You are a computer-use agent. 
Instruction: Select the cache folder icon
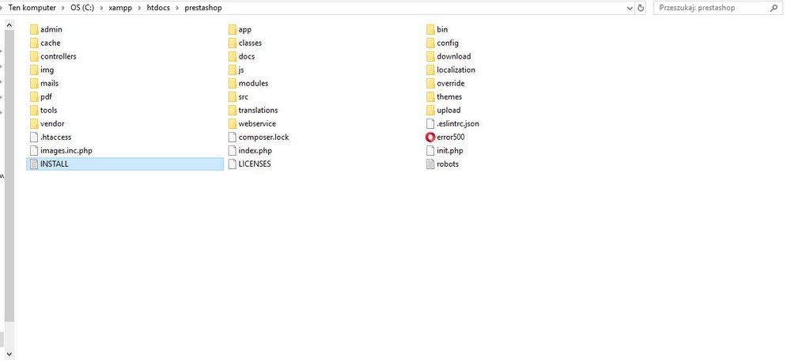click(x=34, y=43)
